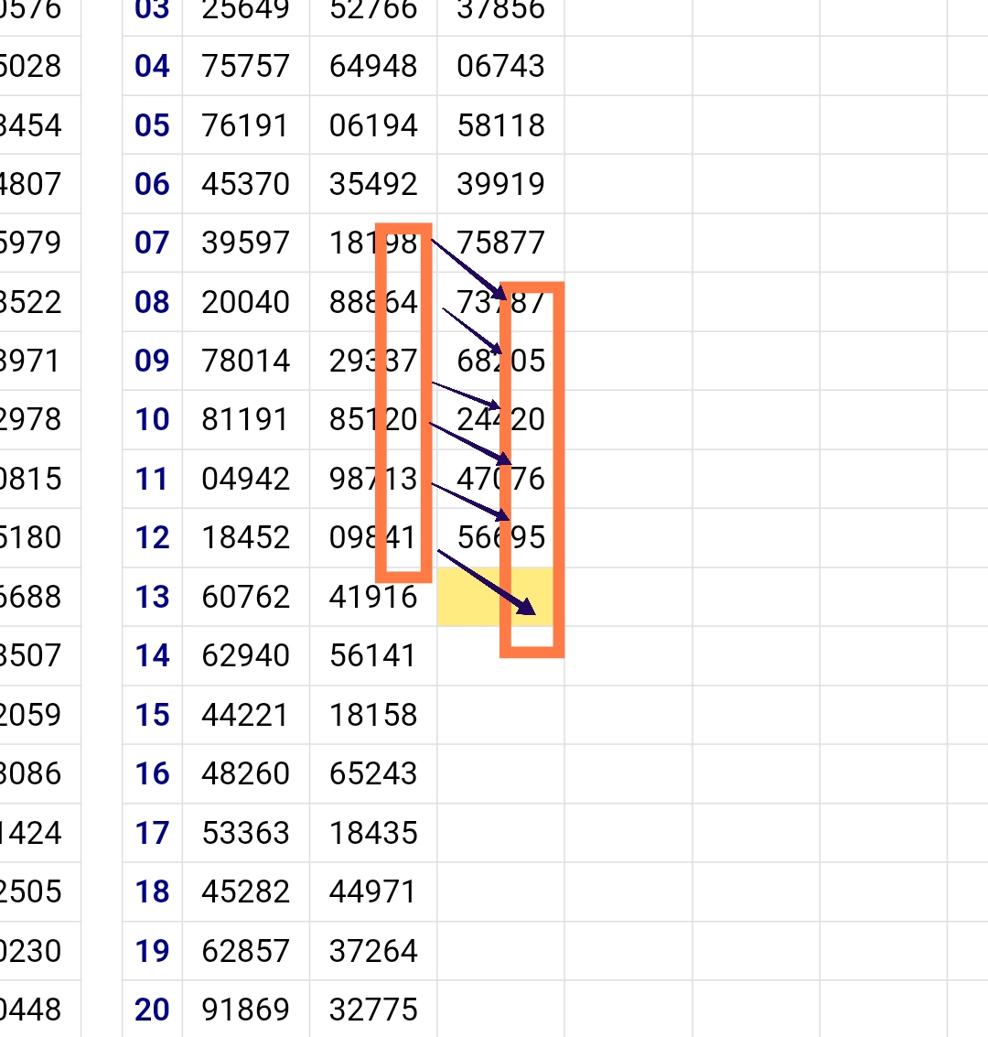Select row number 07
This screenshot has width=988, height=1037.
click(x=152, y=243)
